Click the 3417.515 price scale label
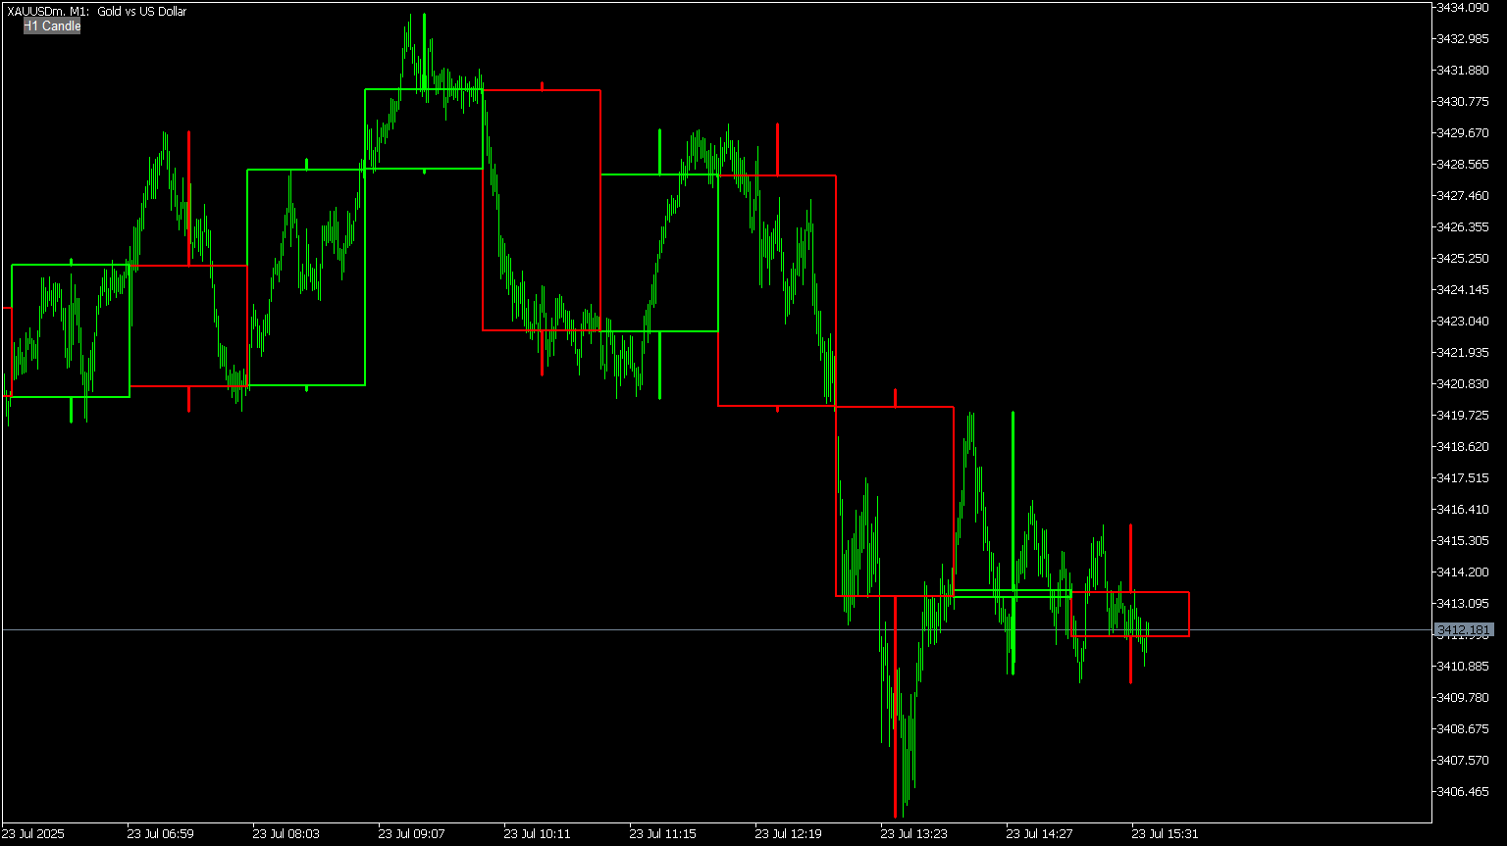Viewport: 1507px width, 846px height. pyautogui.click(x=1463, y=478)
